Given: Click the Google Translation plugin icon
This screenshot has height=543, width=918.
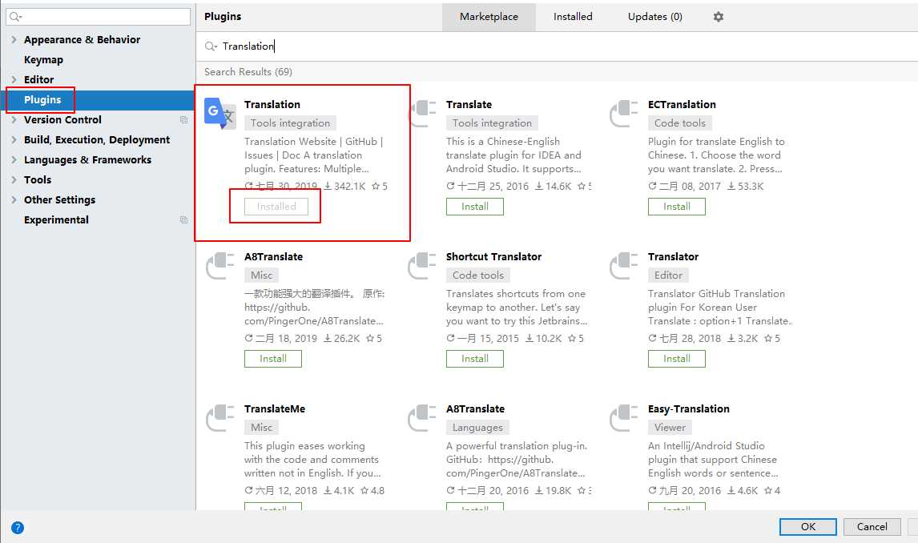Looking at the screenshot, I should 219,113.
